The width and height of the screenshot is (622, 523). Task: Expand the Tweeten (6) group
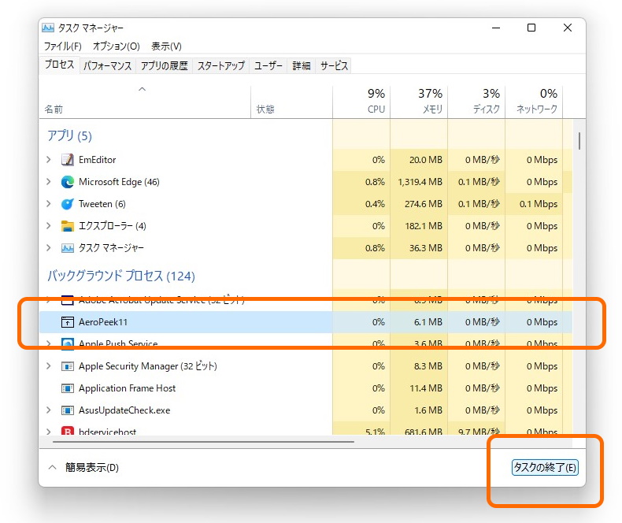point(48,204)
